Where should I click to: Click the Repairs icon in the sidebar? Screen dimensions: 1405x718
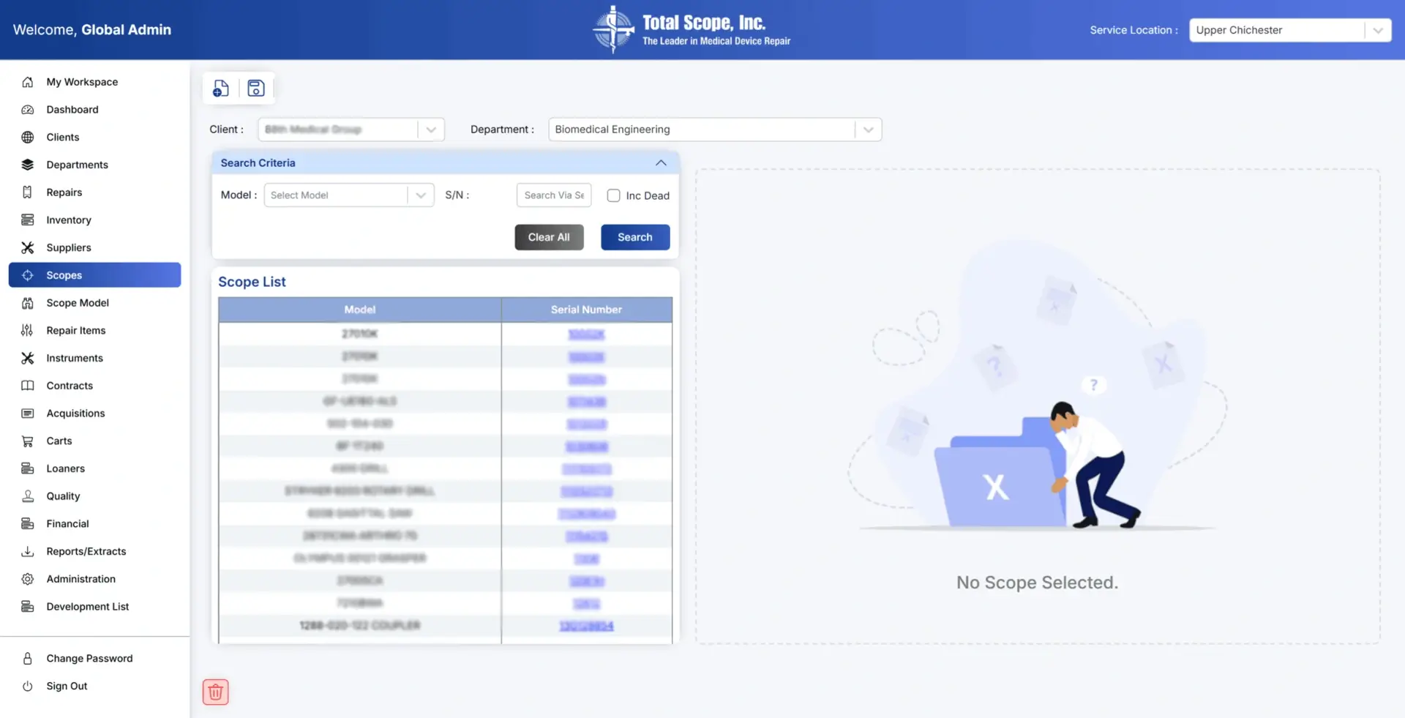click(27, 192)
